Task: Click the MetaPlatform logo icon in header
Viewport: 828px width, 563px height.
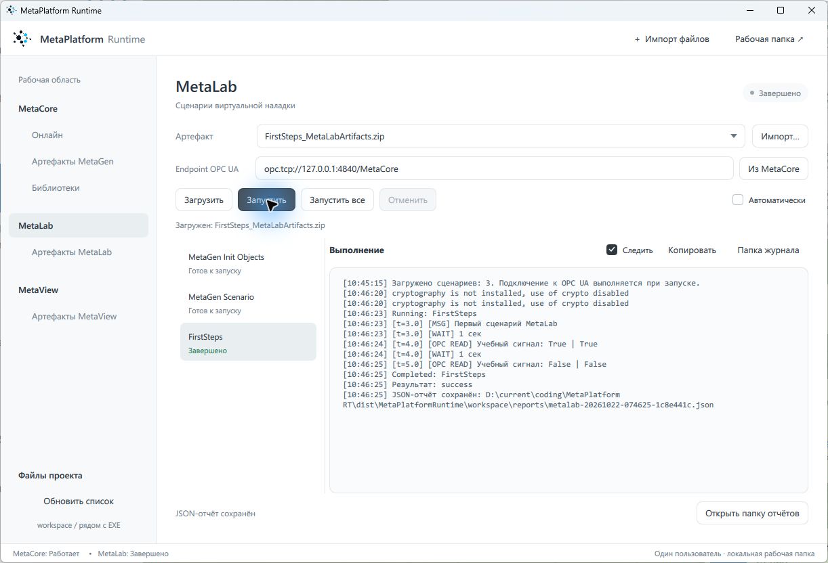Action: pyautogui.click(x=22, y=39)
